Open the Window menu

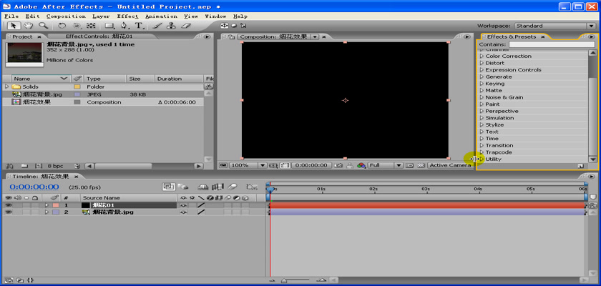[215, 16]
